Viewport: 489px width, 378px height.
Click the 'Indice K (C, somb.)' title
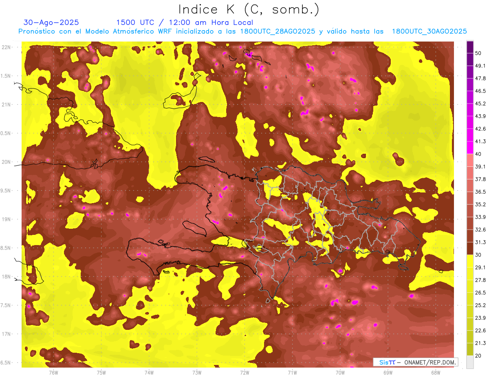(249, 9)
